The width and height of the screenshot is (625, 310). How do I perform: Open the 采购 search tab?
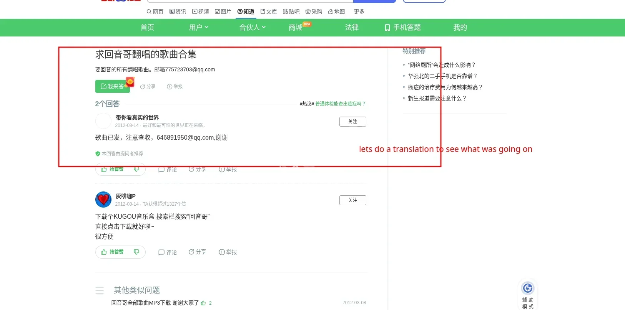tap(314, 12)
